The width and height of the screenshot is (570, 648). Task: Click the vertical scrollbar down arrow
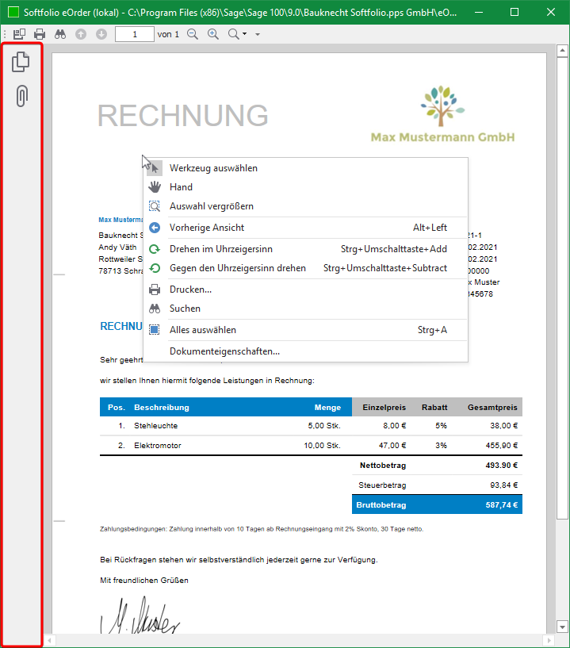pos(561,626)
